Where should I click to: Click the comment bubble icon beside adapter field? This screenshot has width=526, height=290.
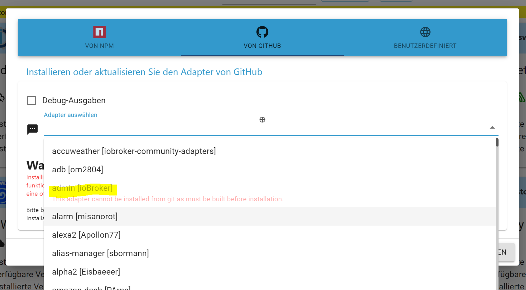[x=32, y=129]
